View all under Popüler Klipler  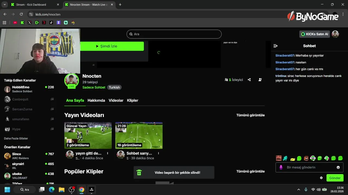point(250,171)
